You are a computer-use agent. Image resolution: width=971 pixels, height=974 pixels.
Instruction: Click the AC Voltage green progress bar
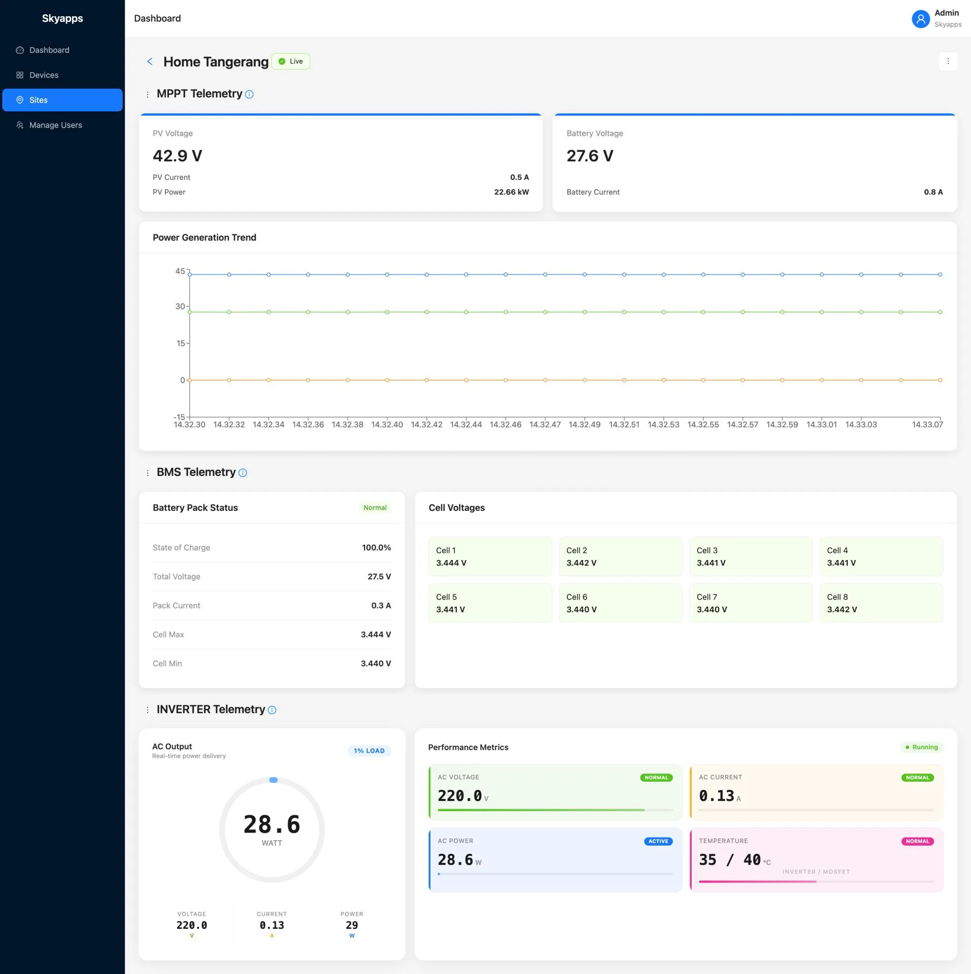tap(541, 810)
